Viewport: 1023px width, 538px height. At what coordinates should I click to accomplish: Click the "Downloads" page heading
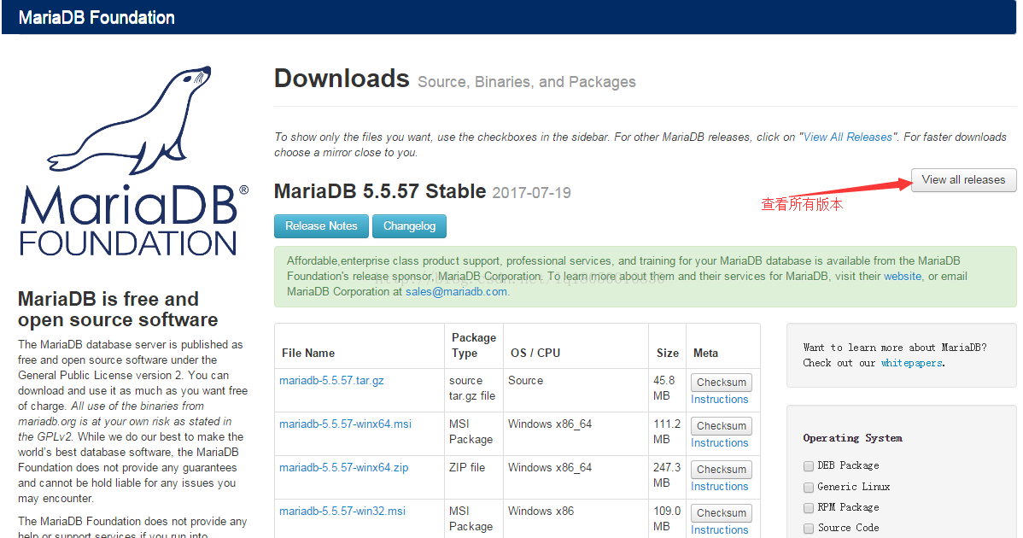coord(342,79)
